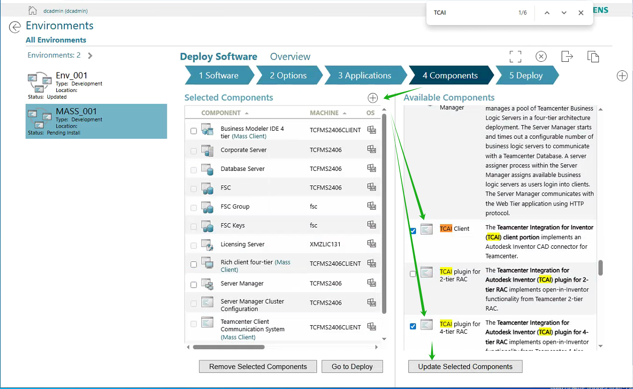
Task: Check the Business Modeler IDE 4 tier checkbox
Action: click(x=193, y=131)
